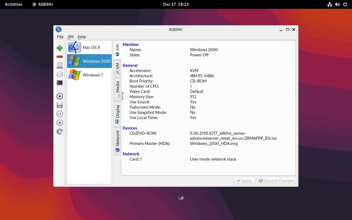Click the volume speaker icon in top bar
The height and width of the screenshot is (220, 352).
(x=337, y=4)
